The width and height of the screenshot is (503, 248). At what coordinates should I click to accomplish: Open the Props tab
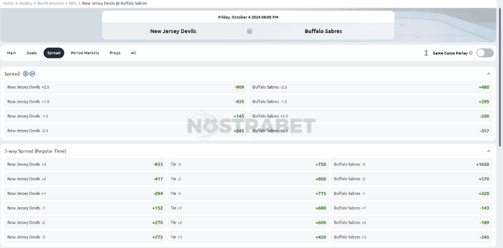(115, 53)
